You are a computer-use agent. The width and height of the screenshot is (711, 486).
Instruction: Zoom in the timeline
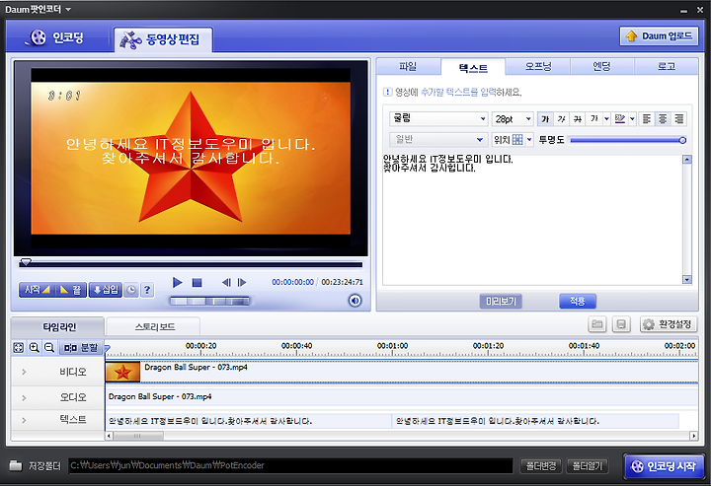click(34, 348)
